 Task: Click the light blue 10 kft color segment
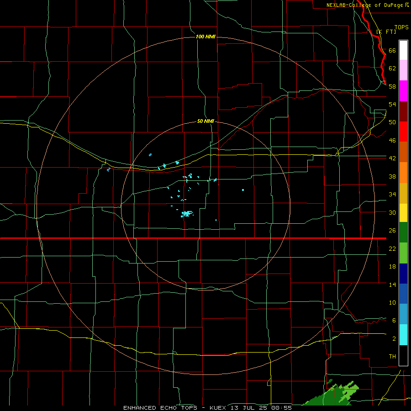coord(403,314)
